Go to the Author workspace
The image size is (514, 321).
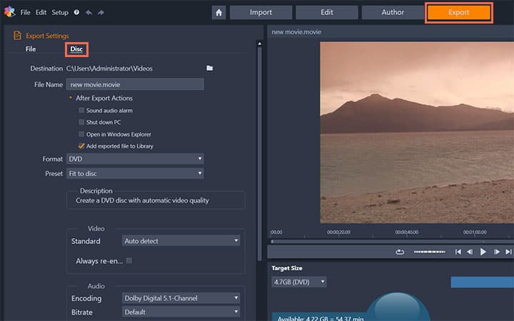pos(393,12)
